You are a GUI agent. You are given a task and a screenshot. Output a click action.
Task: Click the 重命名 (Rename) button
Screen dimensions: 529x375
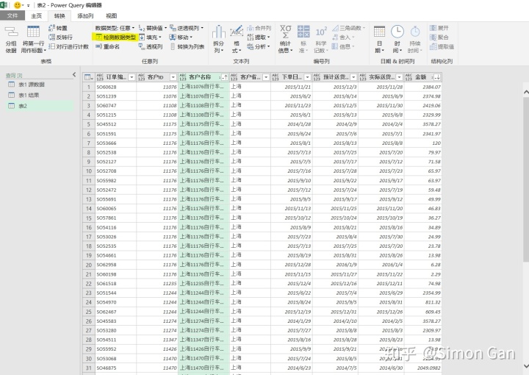pyautogui.click(x=107, y=46)
